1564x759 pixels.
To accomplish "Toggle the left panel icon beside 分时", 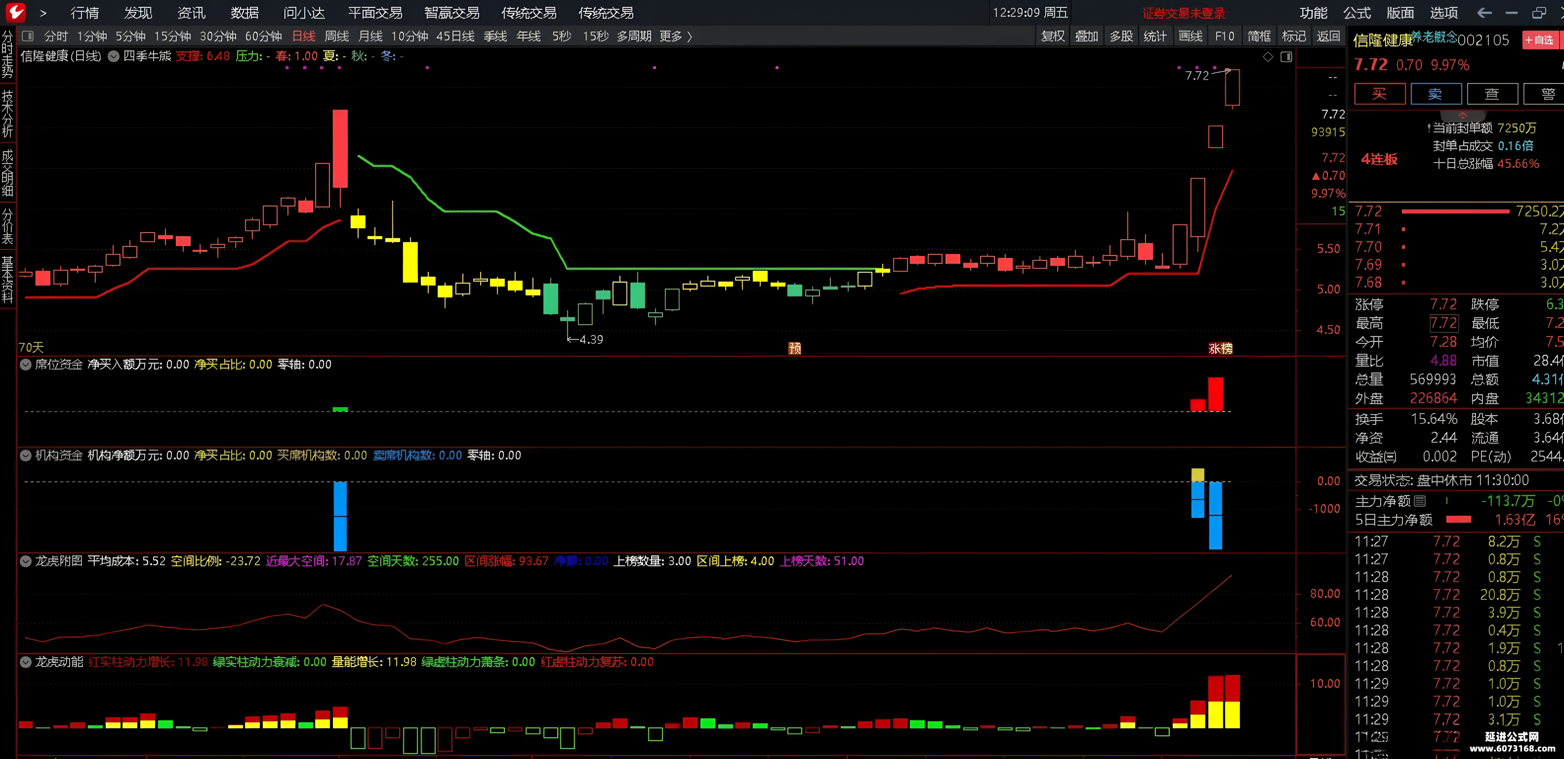I will [28, 37].
